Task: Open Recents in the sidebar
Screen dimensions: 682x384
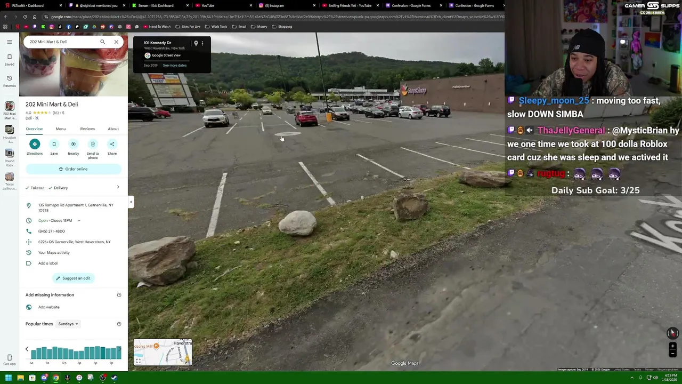Action: 10,81
